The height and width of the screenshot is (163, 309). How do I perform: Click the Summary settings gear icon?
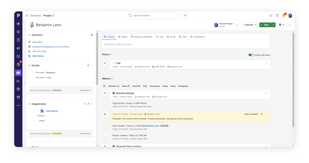pos(92,35)
